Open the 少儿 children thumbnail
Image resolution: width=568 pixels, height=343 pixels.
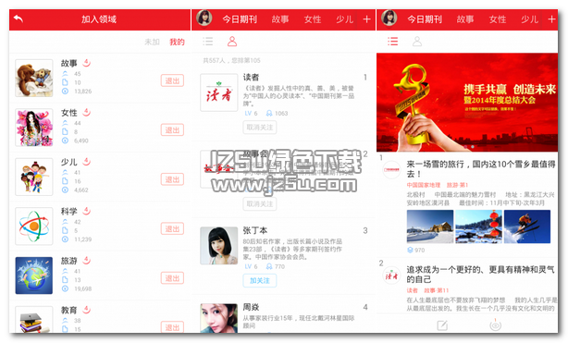(x=34, y=177)
